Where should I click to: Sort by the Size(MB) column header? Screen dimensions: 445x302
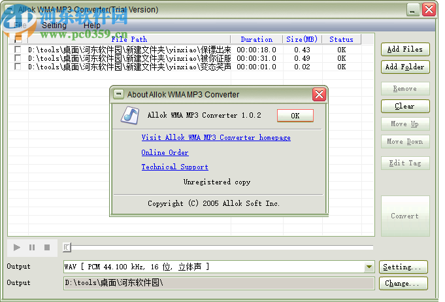tap(302, 39)
